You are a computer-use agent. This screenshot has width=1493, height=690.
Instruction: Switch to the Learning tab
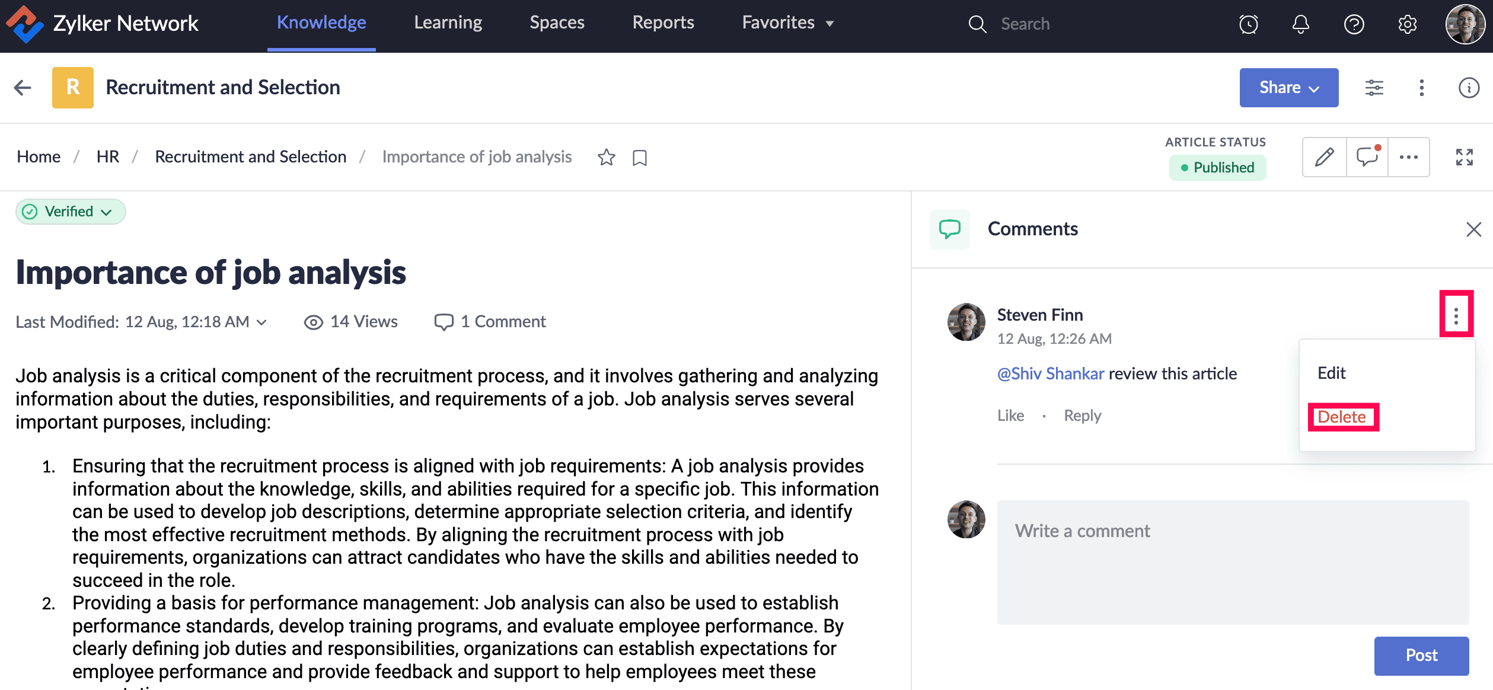pos(448,23)
